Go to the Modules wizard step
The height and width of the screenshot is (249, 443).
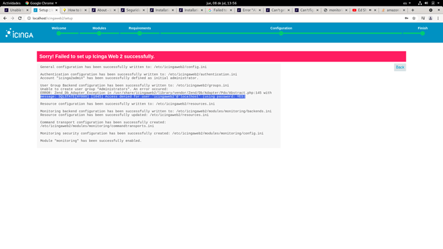99,28
